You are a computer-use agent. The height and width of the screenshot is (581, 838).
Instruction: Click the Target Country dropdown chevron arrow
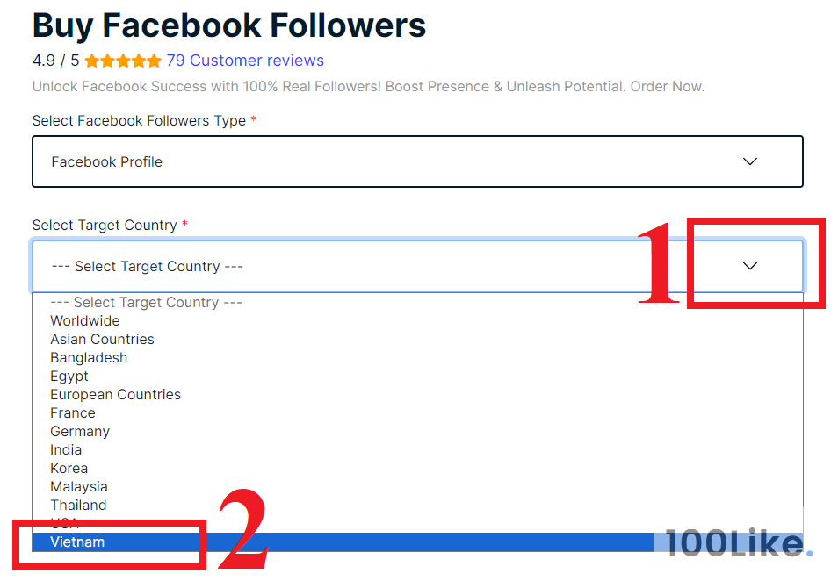749,266
